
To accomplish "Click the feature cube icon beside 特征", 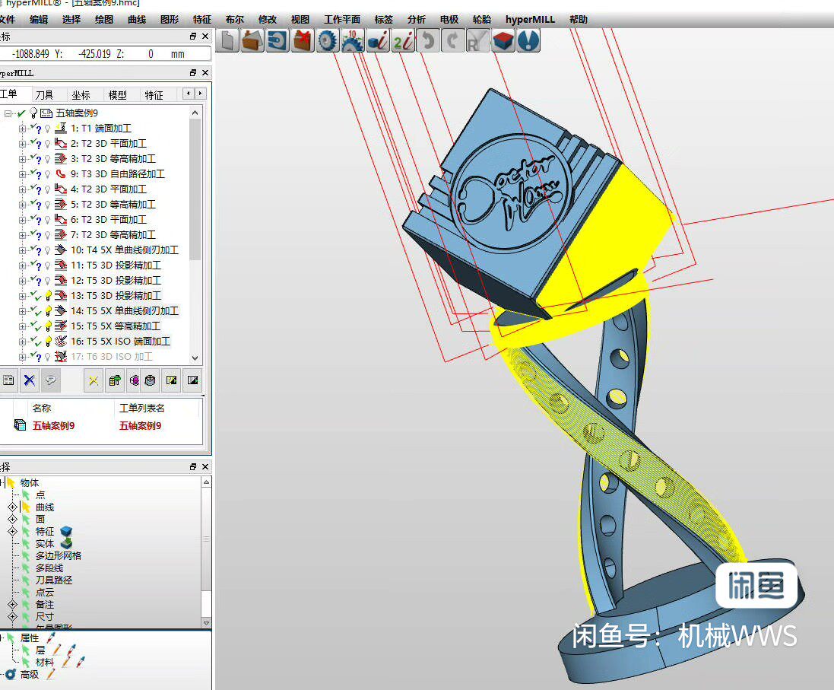I will pyautogui.click(x=66, y=531).
